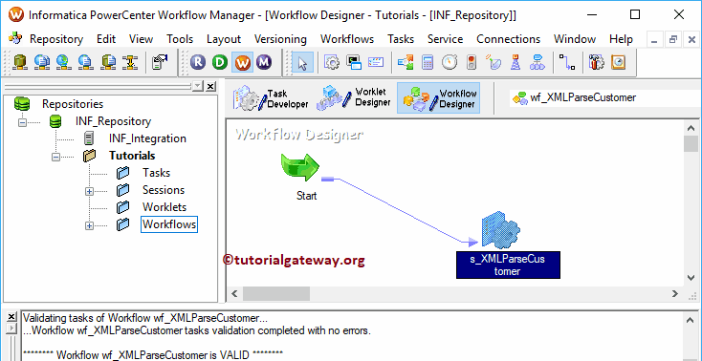The height and width of the screenshot is (361, 702).
Task: Click the Event Wait satellite-dish icon
Action: (x=494, y=62)
